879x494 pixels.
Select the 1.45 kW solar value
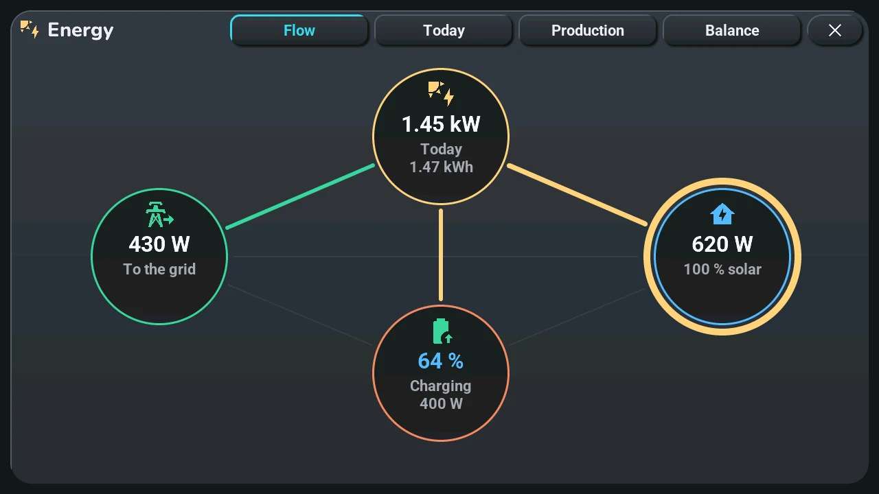click(x=441, y=124)
